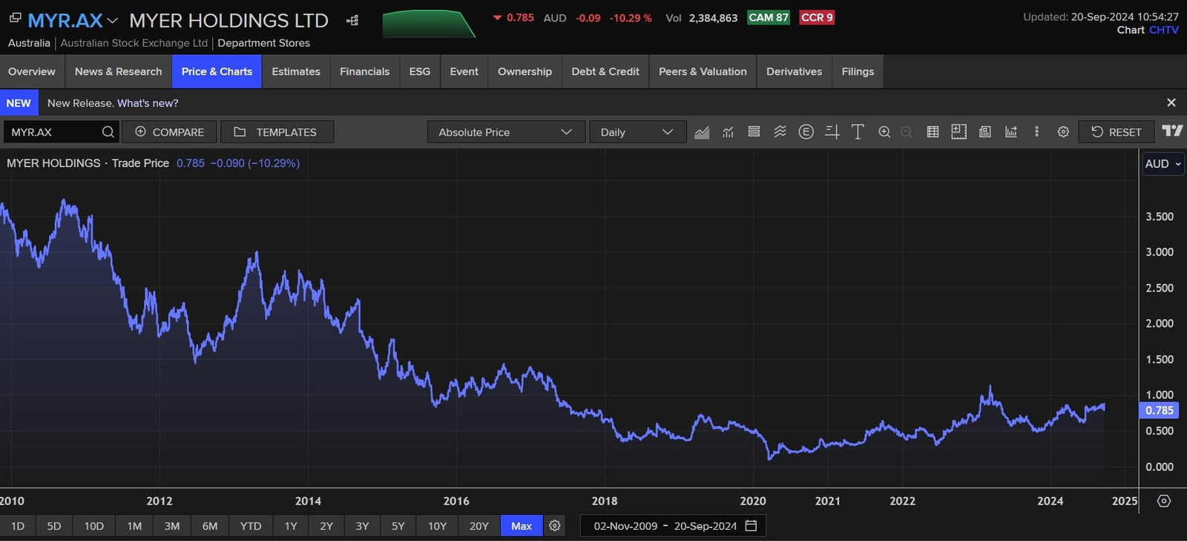Open the Debt & Credit tab
This screenshot has width=1187, height=541.
pyautogui.click(x=605, y=71)
